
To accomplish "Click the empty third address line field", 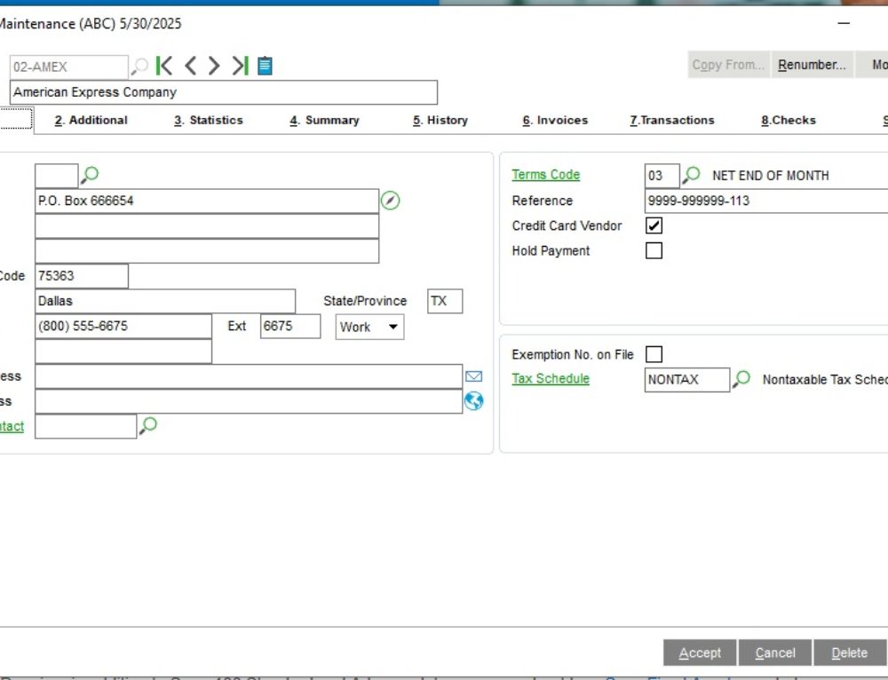I will 207,251.
